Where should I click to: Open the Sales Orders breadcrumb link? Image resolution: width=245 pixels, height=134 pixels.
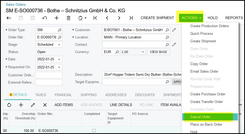[x=16, y=4]
